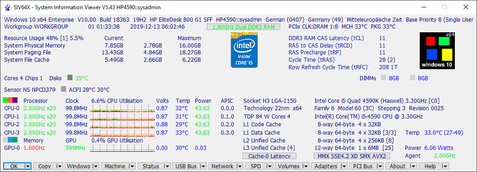Open the Machine menu button
Screen dimensions: 477x172
115,166
